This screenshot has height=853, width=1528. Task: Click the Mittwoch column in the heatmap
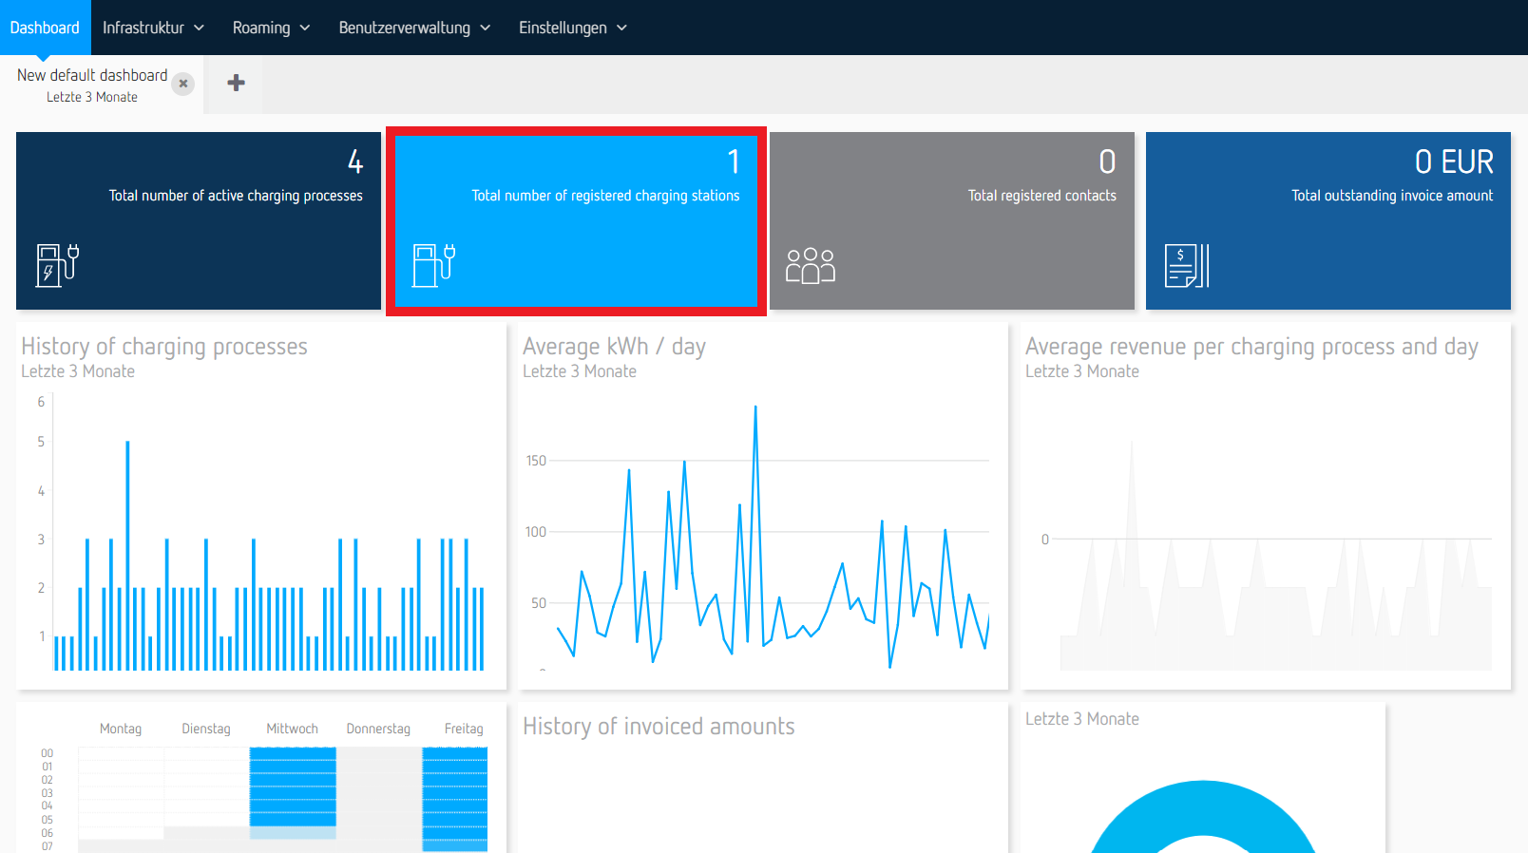[x=293, y=787]
